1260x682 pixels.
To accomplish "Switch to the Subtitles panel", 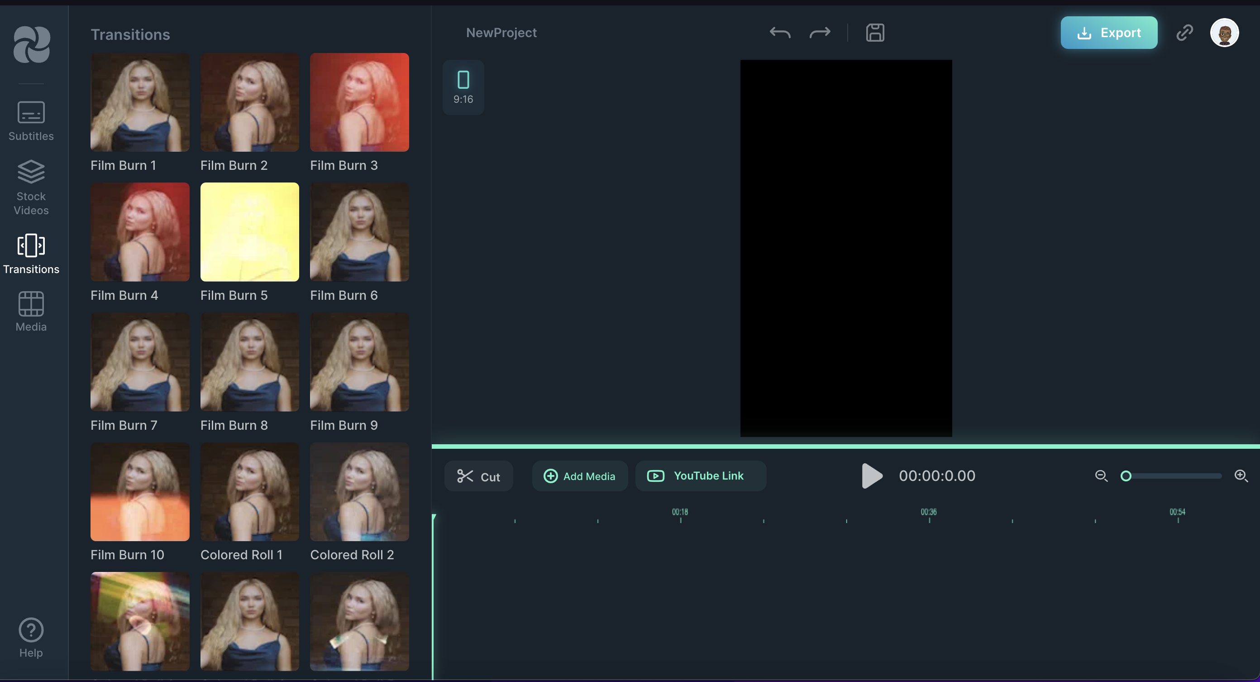I will (x=31, y=121).
